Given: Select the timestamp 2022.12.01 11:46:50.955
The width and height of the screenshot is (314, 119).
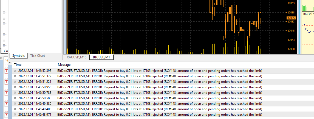Looking at the screenshot, I should point(35,87).
